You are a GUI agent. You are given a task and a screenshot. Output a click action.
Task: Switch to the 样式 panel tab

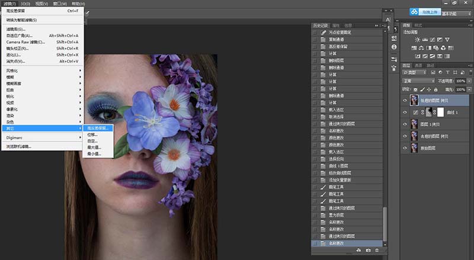[418, 25]
